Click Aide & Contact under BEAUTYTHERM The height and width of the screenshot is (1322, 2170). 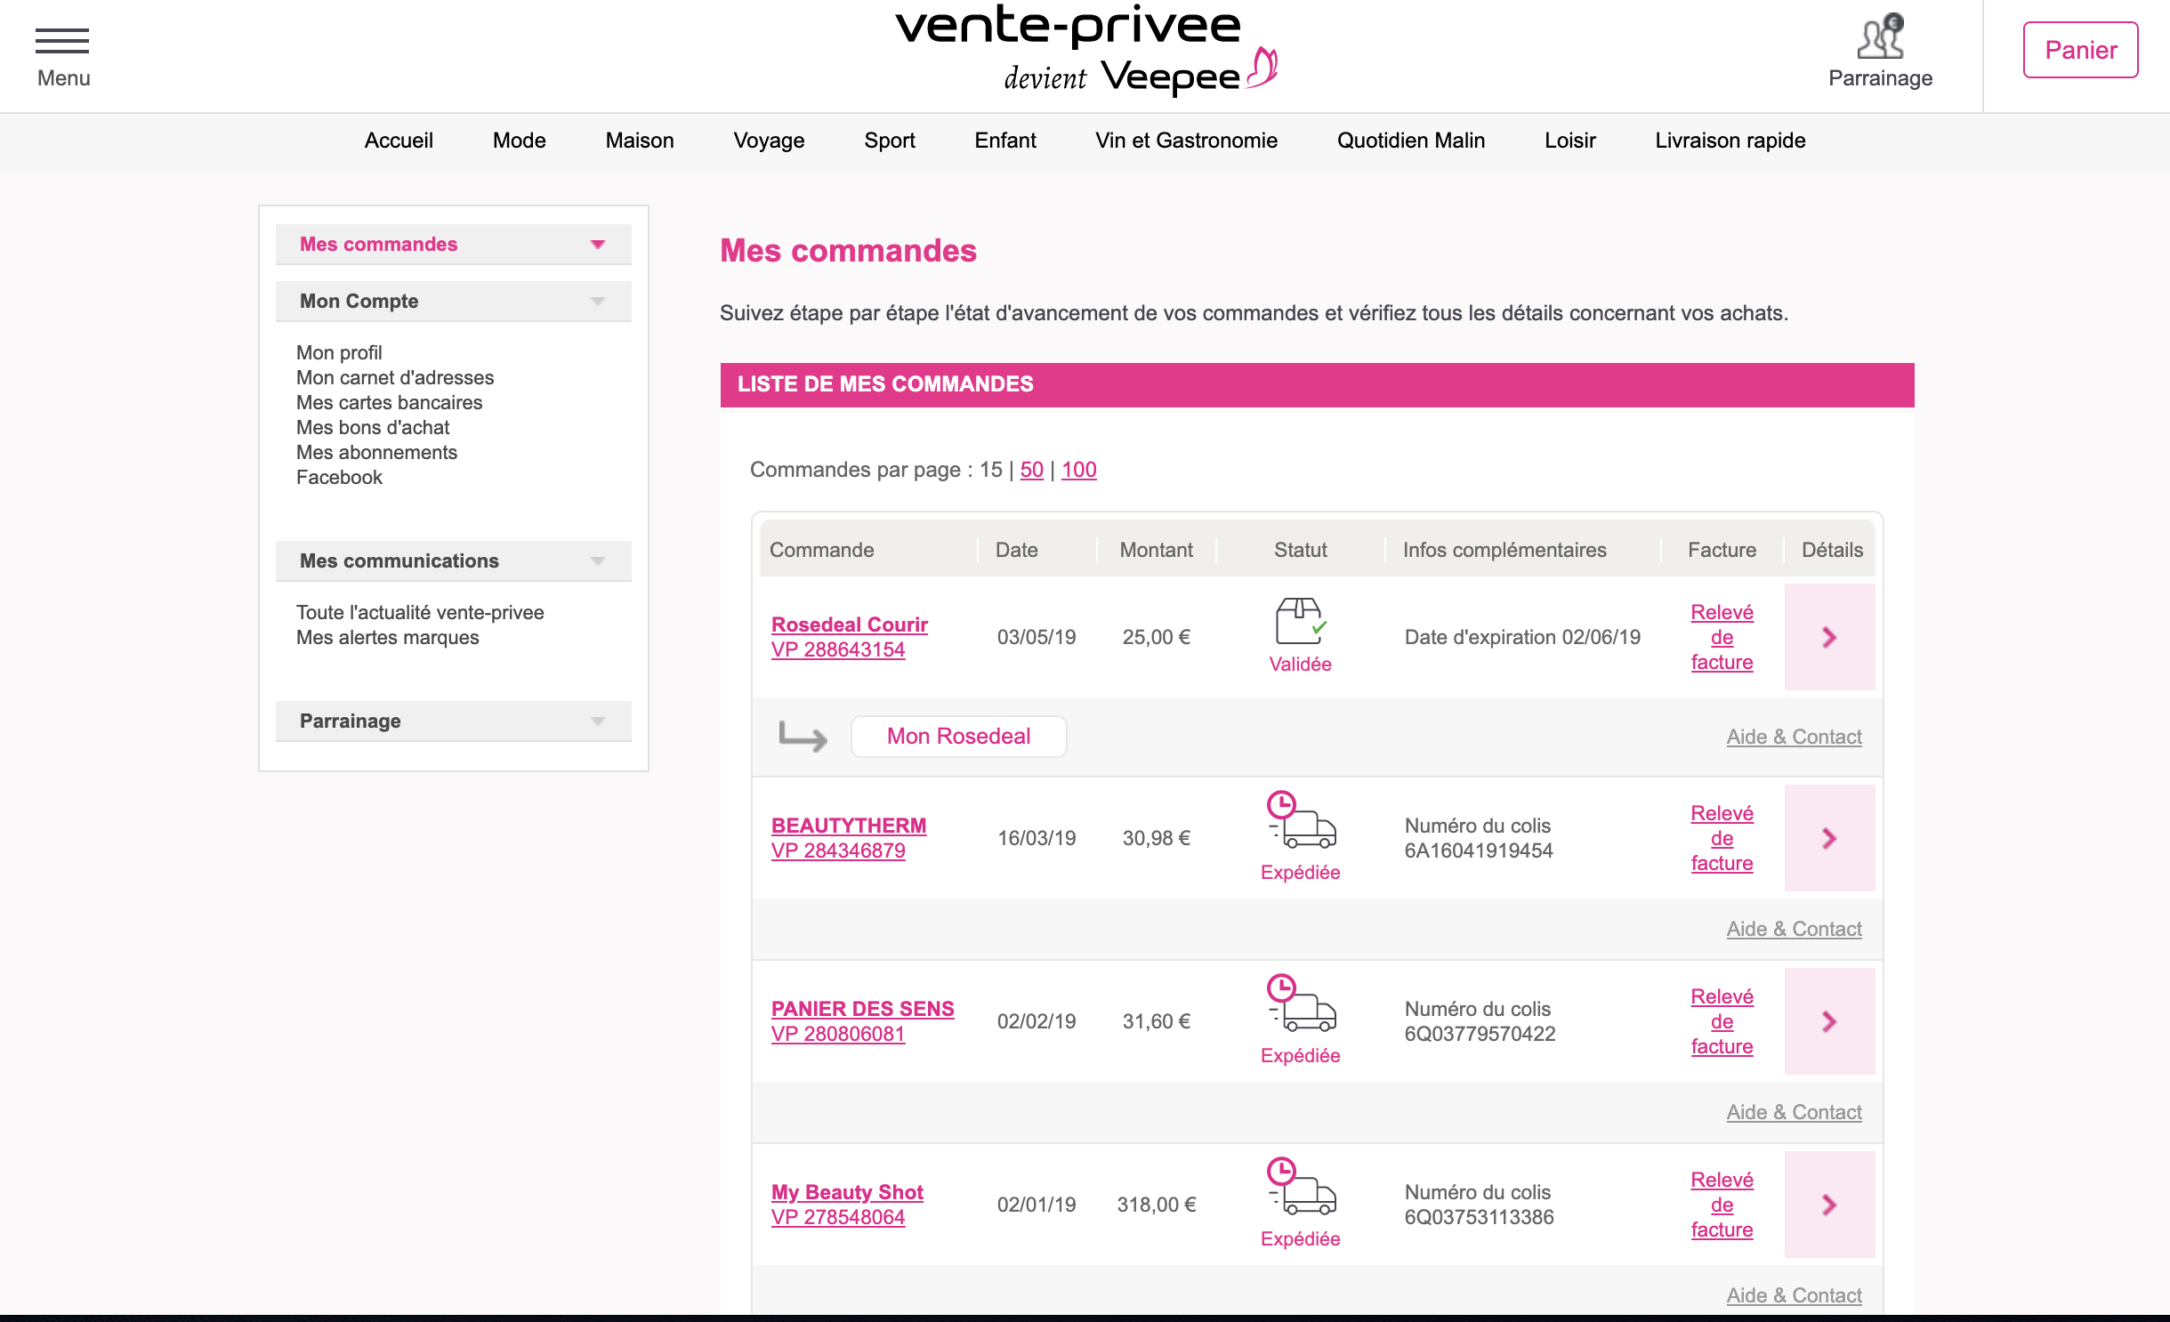[1794, 929]
